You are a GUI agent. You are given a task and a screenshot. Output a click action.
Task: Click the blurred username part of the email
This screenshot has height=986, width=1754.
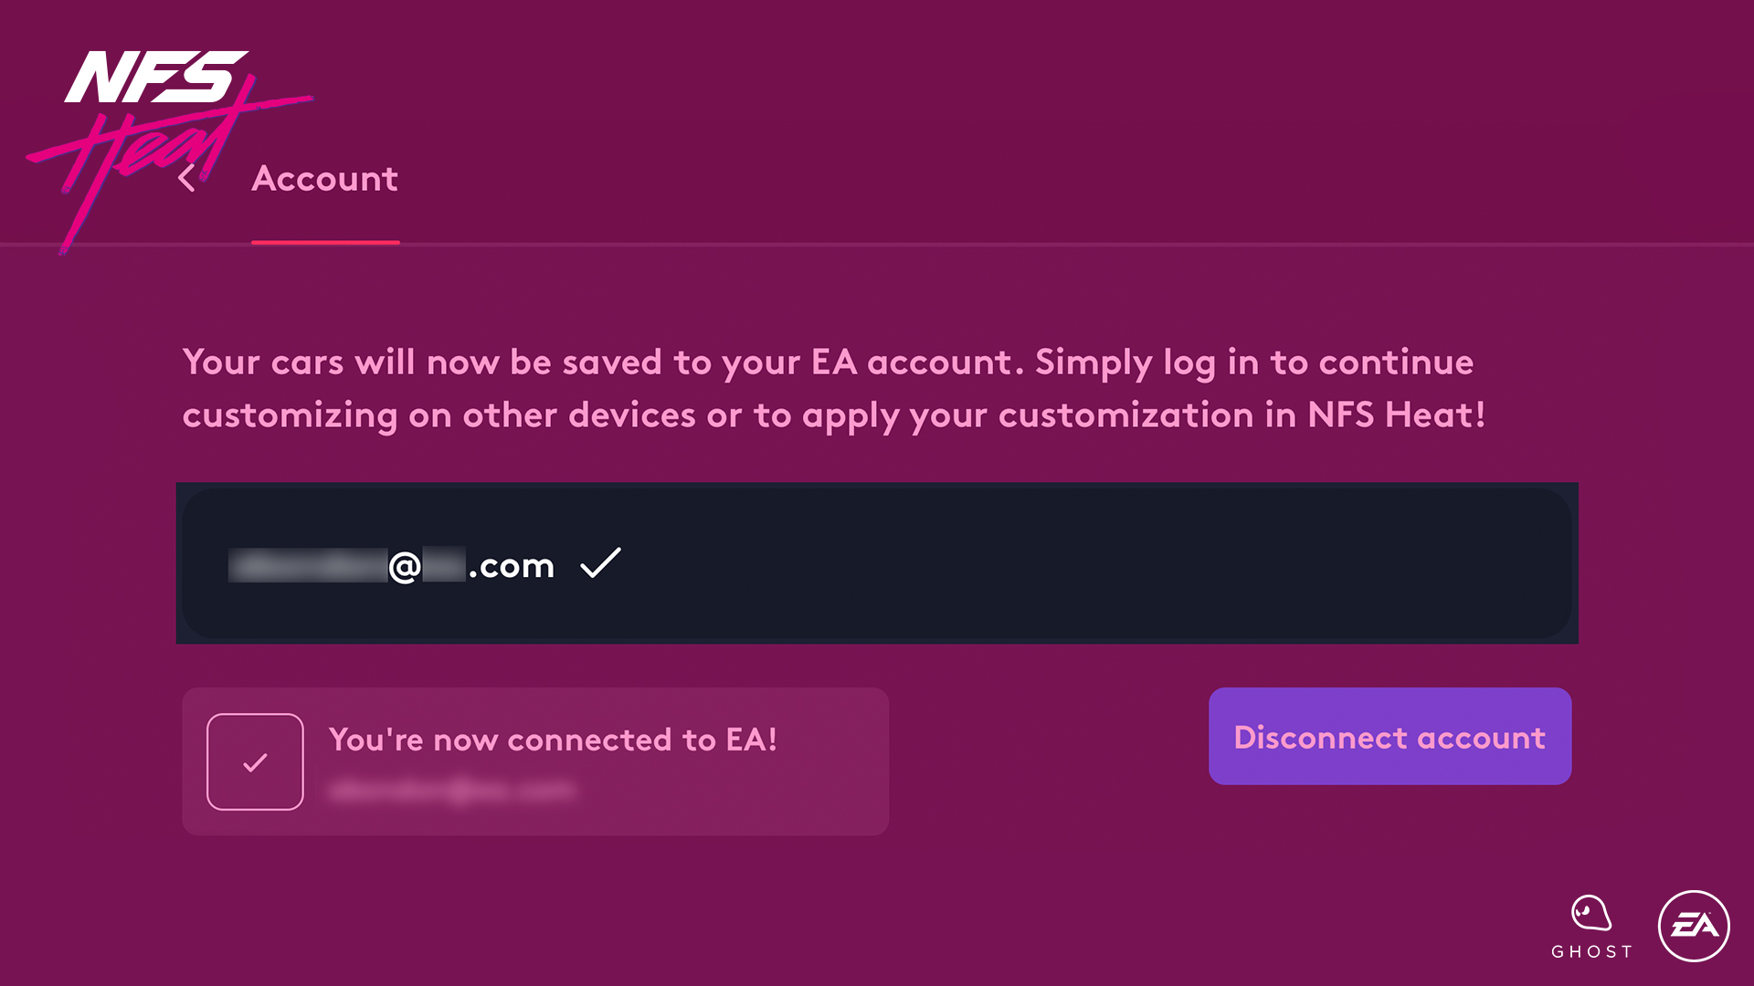tap(307, 565)
